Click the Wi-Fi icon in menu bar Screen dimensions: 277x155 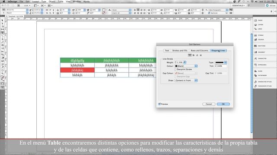tap(252, 1)
